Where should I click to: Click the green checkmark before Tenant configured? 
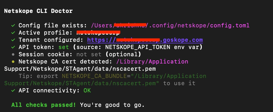click(x=13, y=40)
